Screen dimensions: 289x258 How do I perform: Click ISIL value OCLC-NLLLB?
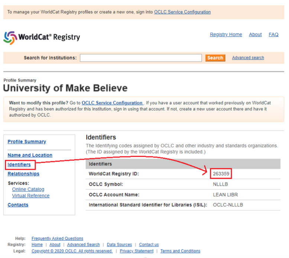228,205
